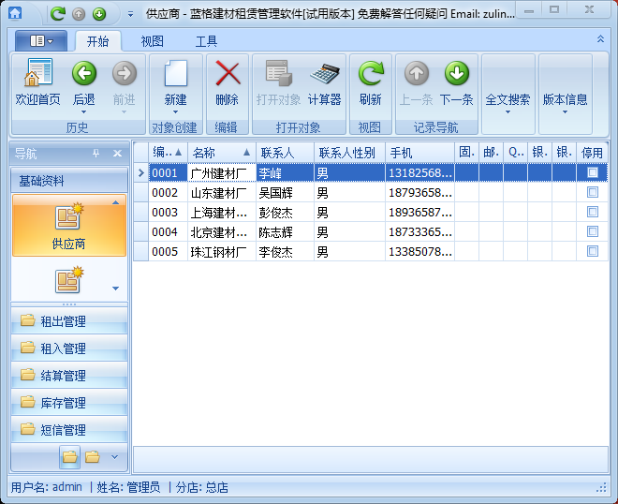Pin the 导航 navigation panel
This screenshot has width=618, height=504.
point(96,153)
